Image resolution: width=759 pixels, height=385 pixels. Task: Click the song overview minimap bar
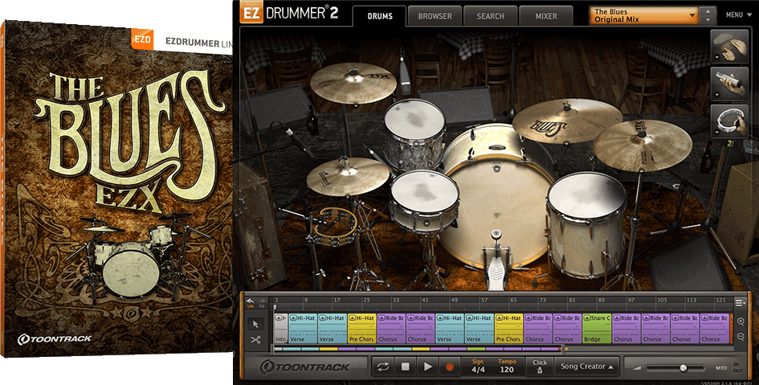[x=419, y=349]
